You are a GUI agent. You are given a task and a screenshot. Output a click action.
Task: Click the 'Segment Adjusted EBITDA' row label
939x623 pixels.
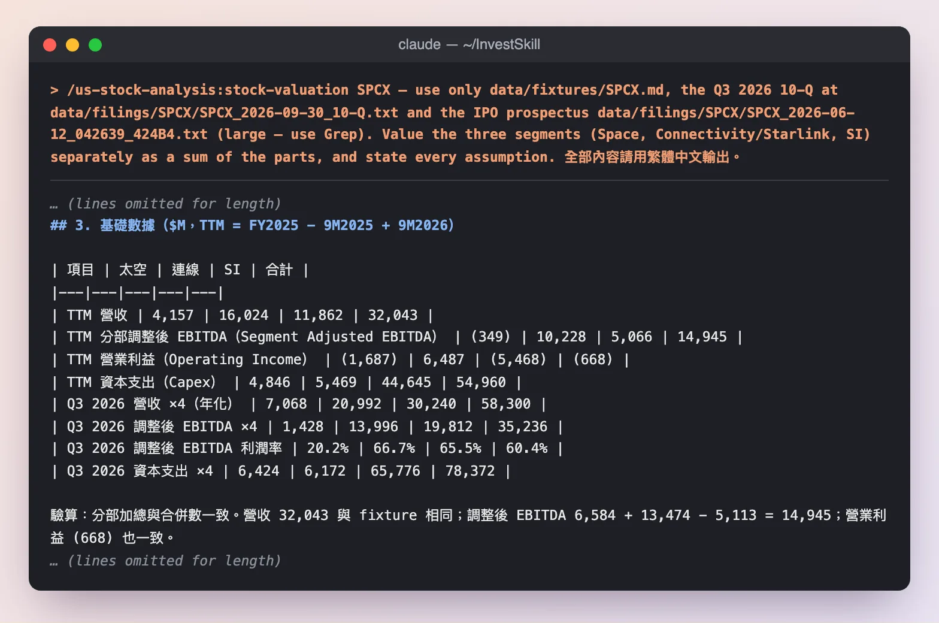[252, 337]
